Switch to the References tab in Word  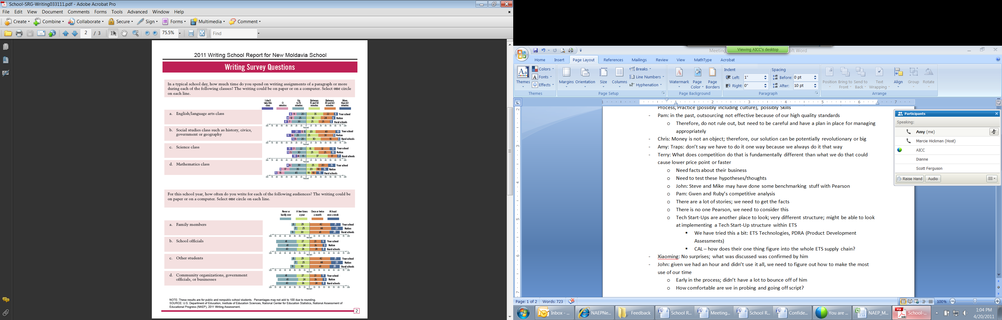[613, 60]
